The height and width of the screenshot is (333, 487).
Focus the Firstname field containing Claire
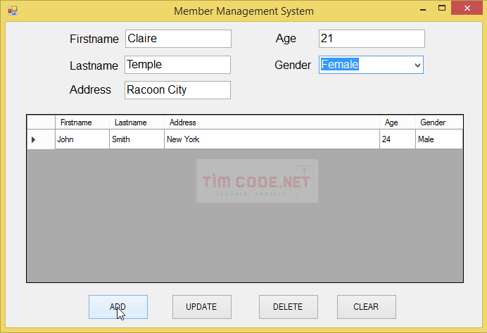pyautogui.click(x=178, y=39)
